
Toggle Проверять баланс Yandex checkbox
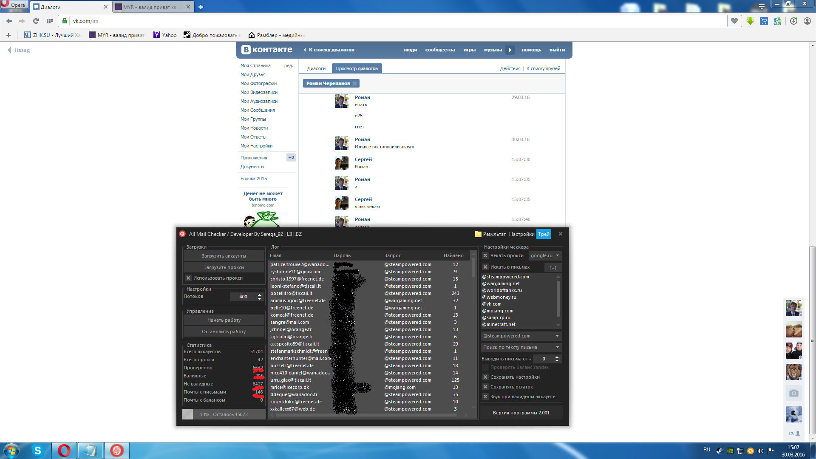[485, 367]
